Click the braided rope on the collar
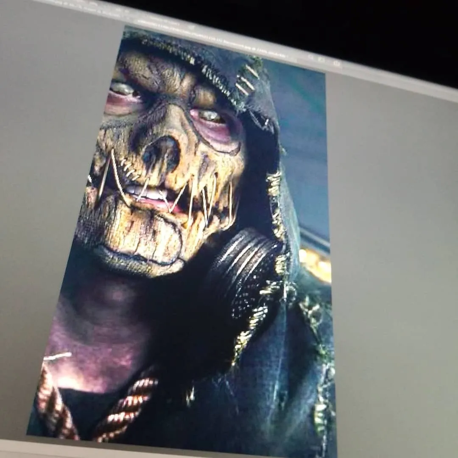Screen dimensions: 458x458 (x=123, y=407)
